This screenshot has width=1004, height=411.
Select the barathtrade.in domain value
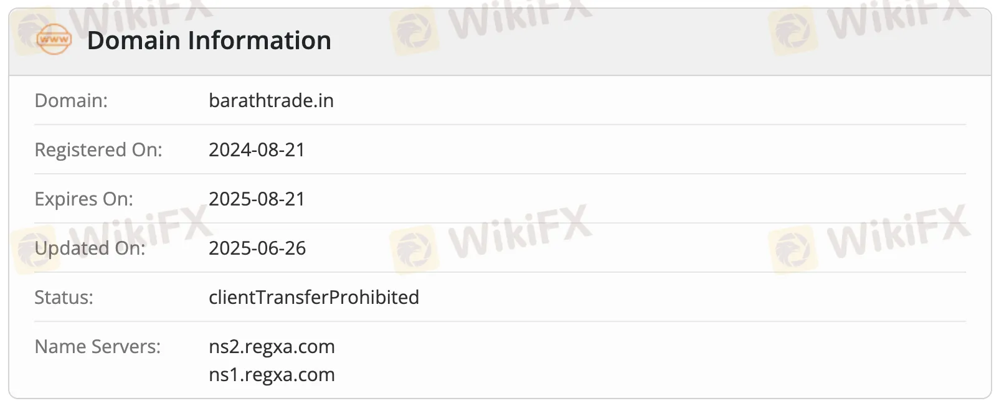coord(271,100)
